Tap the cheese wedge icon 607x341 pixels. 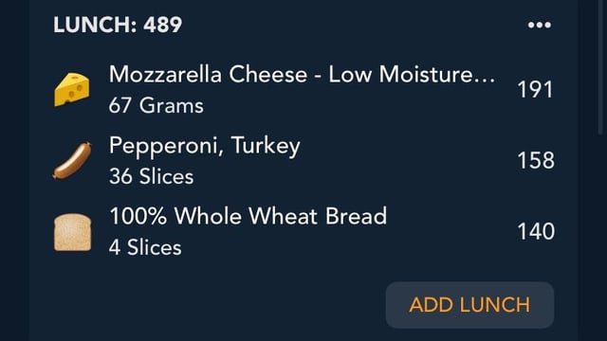coord(72,89)
